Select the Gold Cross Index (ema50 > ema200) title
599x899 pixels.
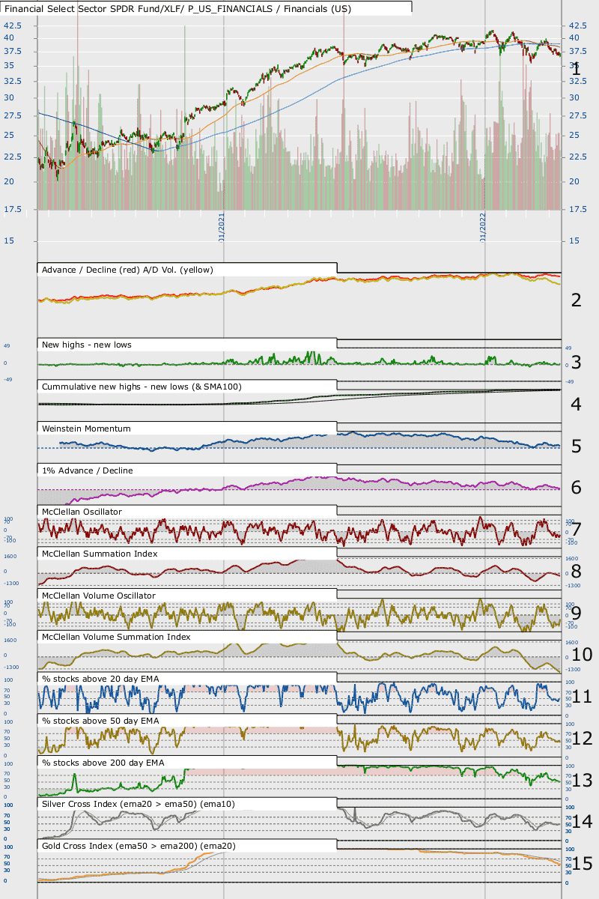coord(139,846)
